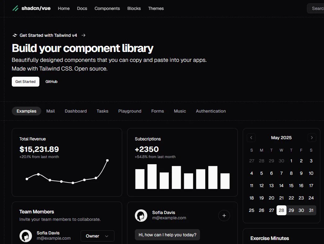Select the Examples tab
The image size is (324, 244).
point(26,111)
